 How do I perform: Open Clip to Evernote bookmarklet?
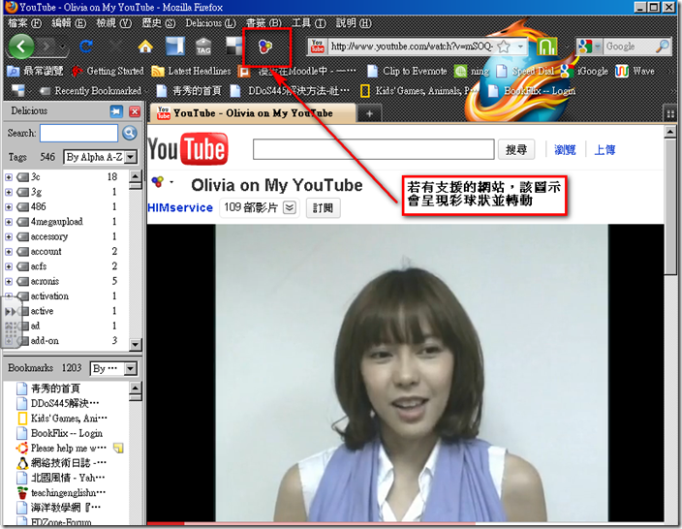[x=407, y=71]
